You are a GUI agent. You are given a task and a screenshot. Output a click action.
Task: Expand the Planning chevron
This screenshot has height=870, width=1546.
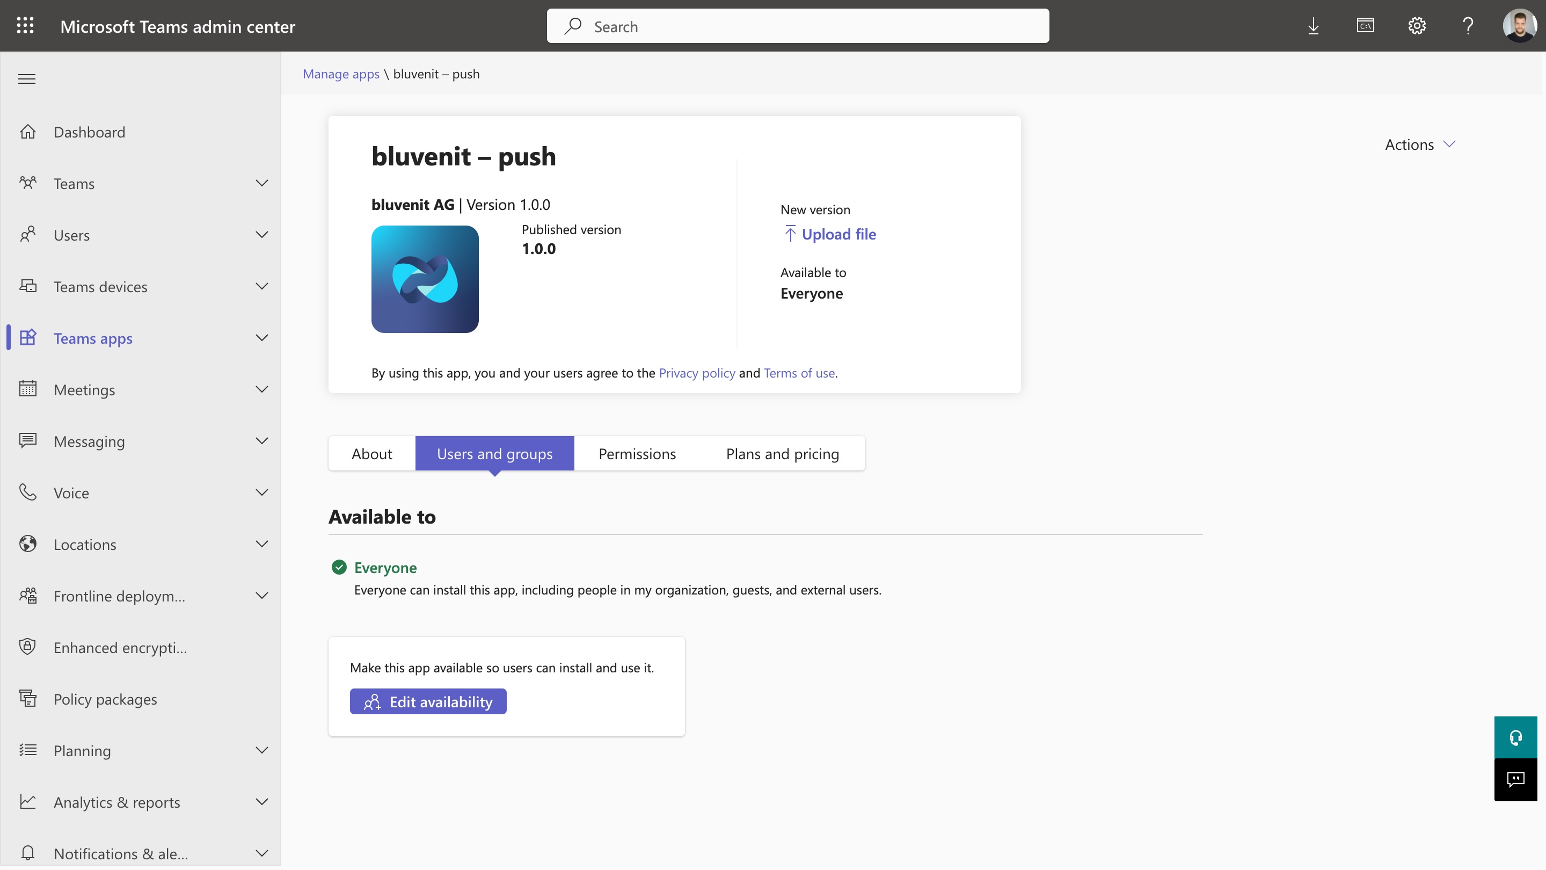(x=261, y=751)
